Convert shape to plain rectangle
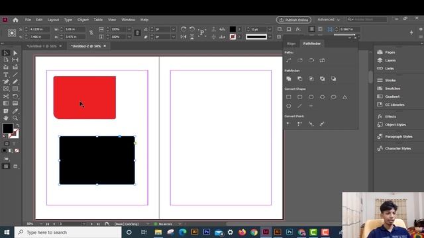The width and height of the screenshot is (424, 238). point(289,97)
